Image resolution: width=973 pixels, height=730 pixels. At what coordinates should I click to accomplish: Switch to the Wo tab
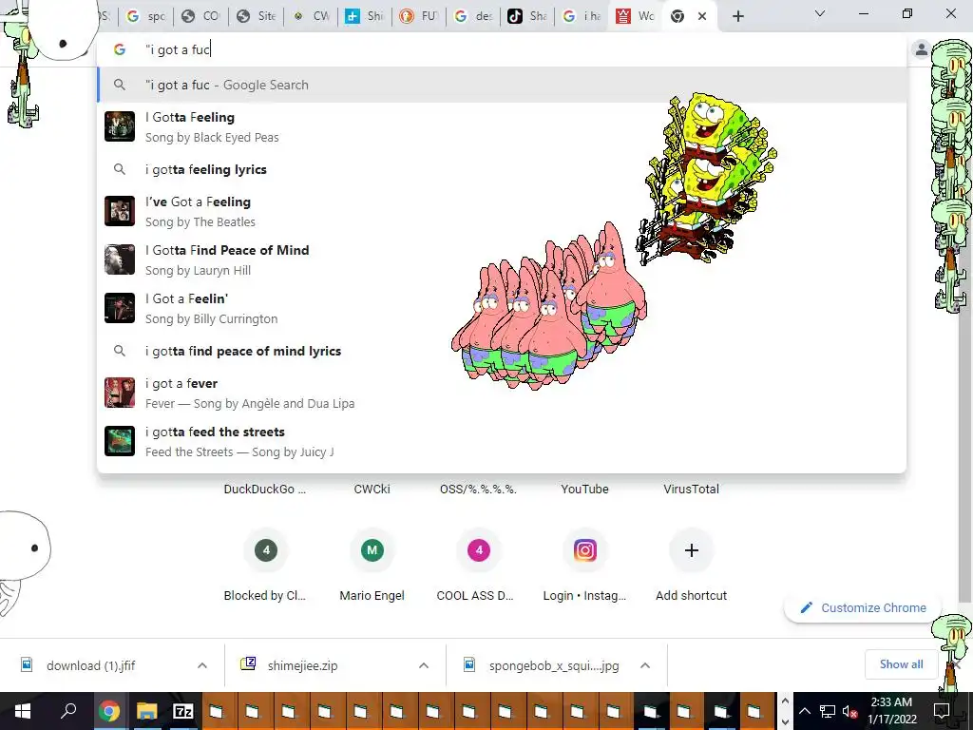[636, 16]
